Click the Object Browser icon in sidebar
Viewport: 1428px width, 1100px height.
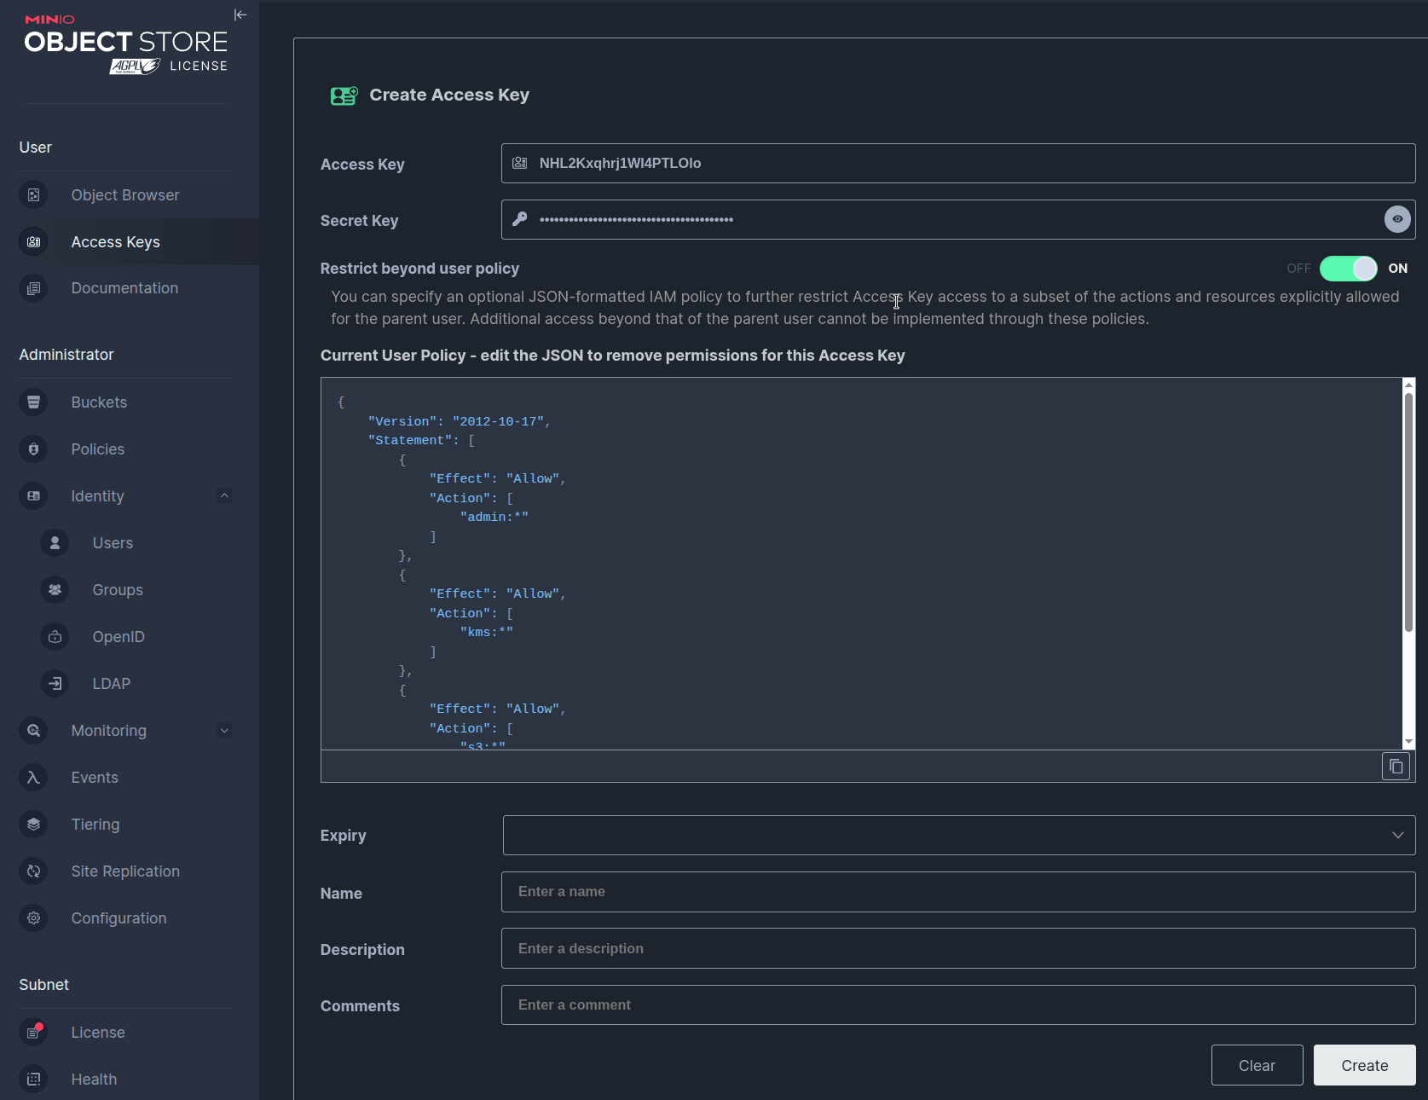33,195
